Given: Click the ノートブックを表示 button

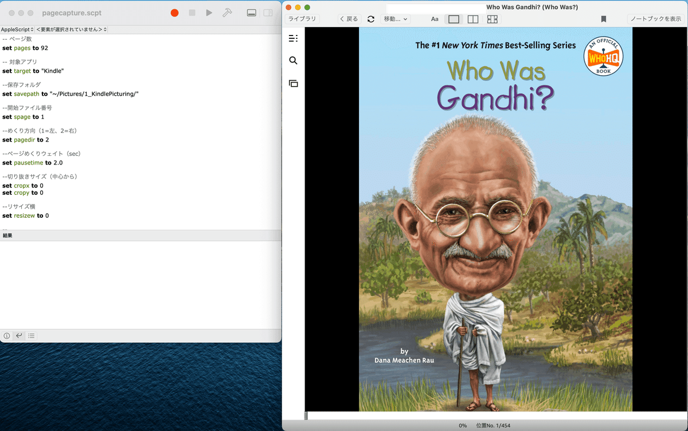Looking at the screenshot, I should pos(656,19).
